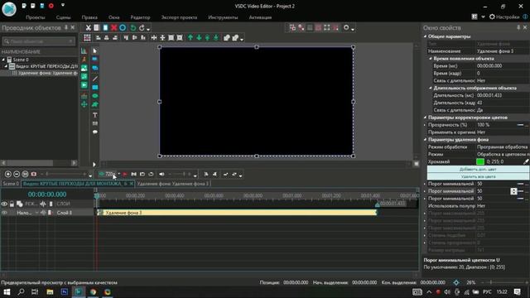
Task: Select the green Ellipse shape tool
Action: 95,96
